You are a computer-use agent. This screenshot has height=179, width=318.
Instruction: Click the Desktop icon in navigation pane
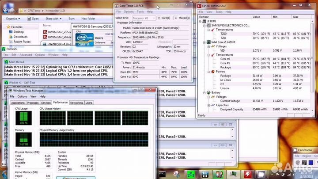pos(10,32)
